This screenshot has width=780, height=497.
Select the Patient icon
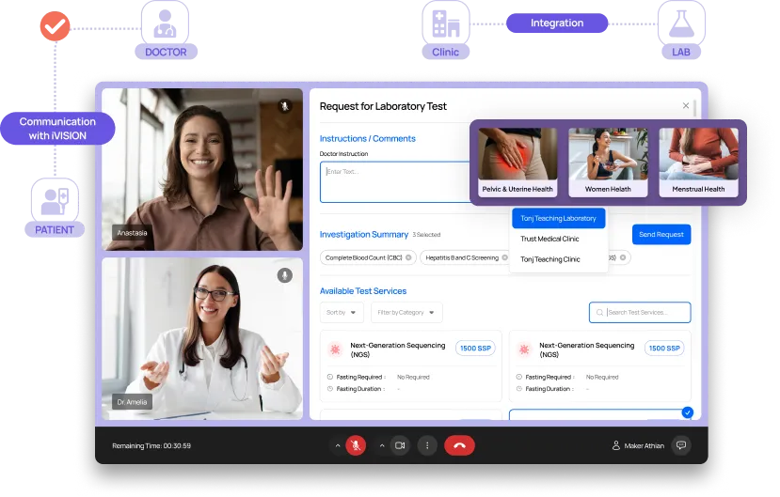tap(55, 202)
